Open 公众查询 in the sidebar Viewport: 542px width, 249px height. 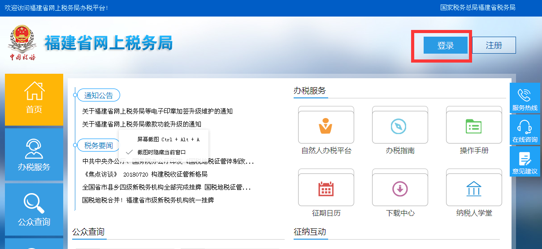coord(34,209)
